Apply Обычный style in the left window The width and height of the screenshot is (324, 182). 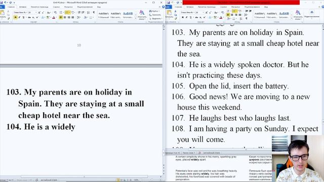tap(104, 15)
